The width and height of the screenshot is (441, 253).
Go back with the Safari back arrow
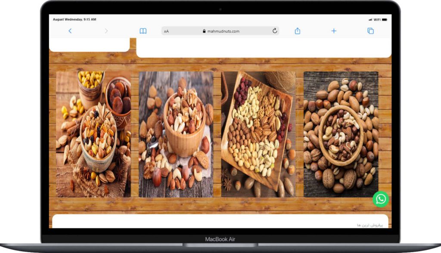tap(70, 31)
